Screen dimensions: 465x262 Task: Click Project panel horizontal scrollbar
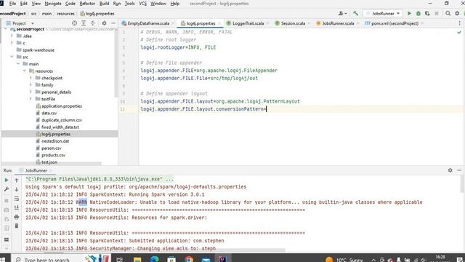pos(52,164)
